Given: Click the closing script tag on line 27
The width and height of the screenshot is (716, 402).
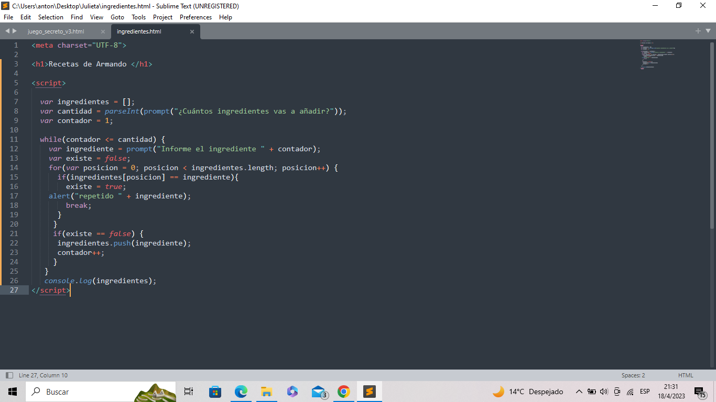Looking at the screenshot, I should click(51, 290).
